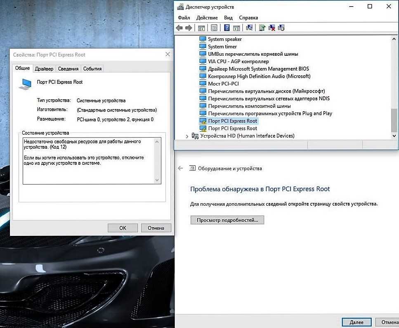Maximize the Диспетчер устройств window
Viewport: 399px width, 328px height.
pyautogui.click(x=370, y=6)
